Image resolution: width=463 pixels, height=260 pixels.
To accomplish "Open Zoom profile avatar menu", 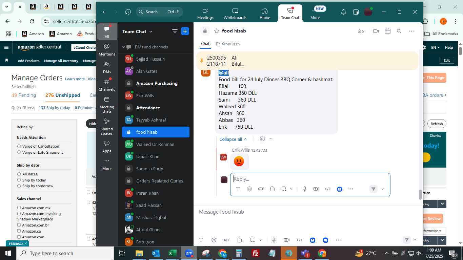I will pos(368,12).
